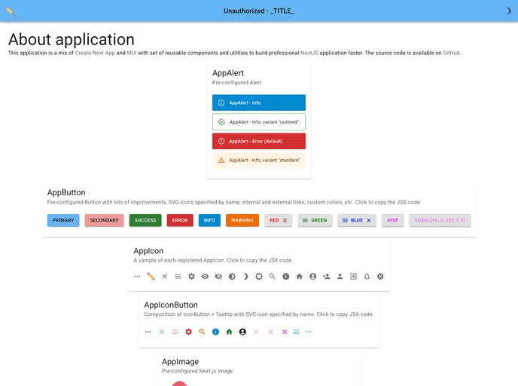Follow the MUI link in the description
The height and width of the screenshot is (386, 518).
(x=132, y=53)
